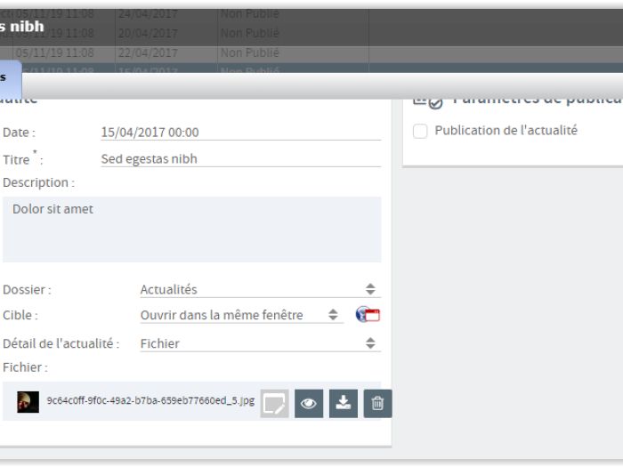The height and width of the screenshot is (467, 623).
Task: Select the background row dated 24/04/2017
Action: 166,14
